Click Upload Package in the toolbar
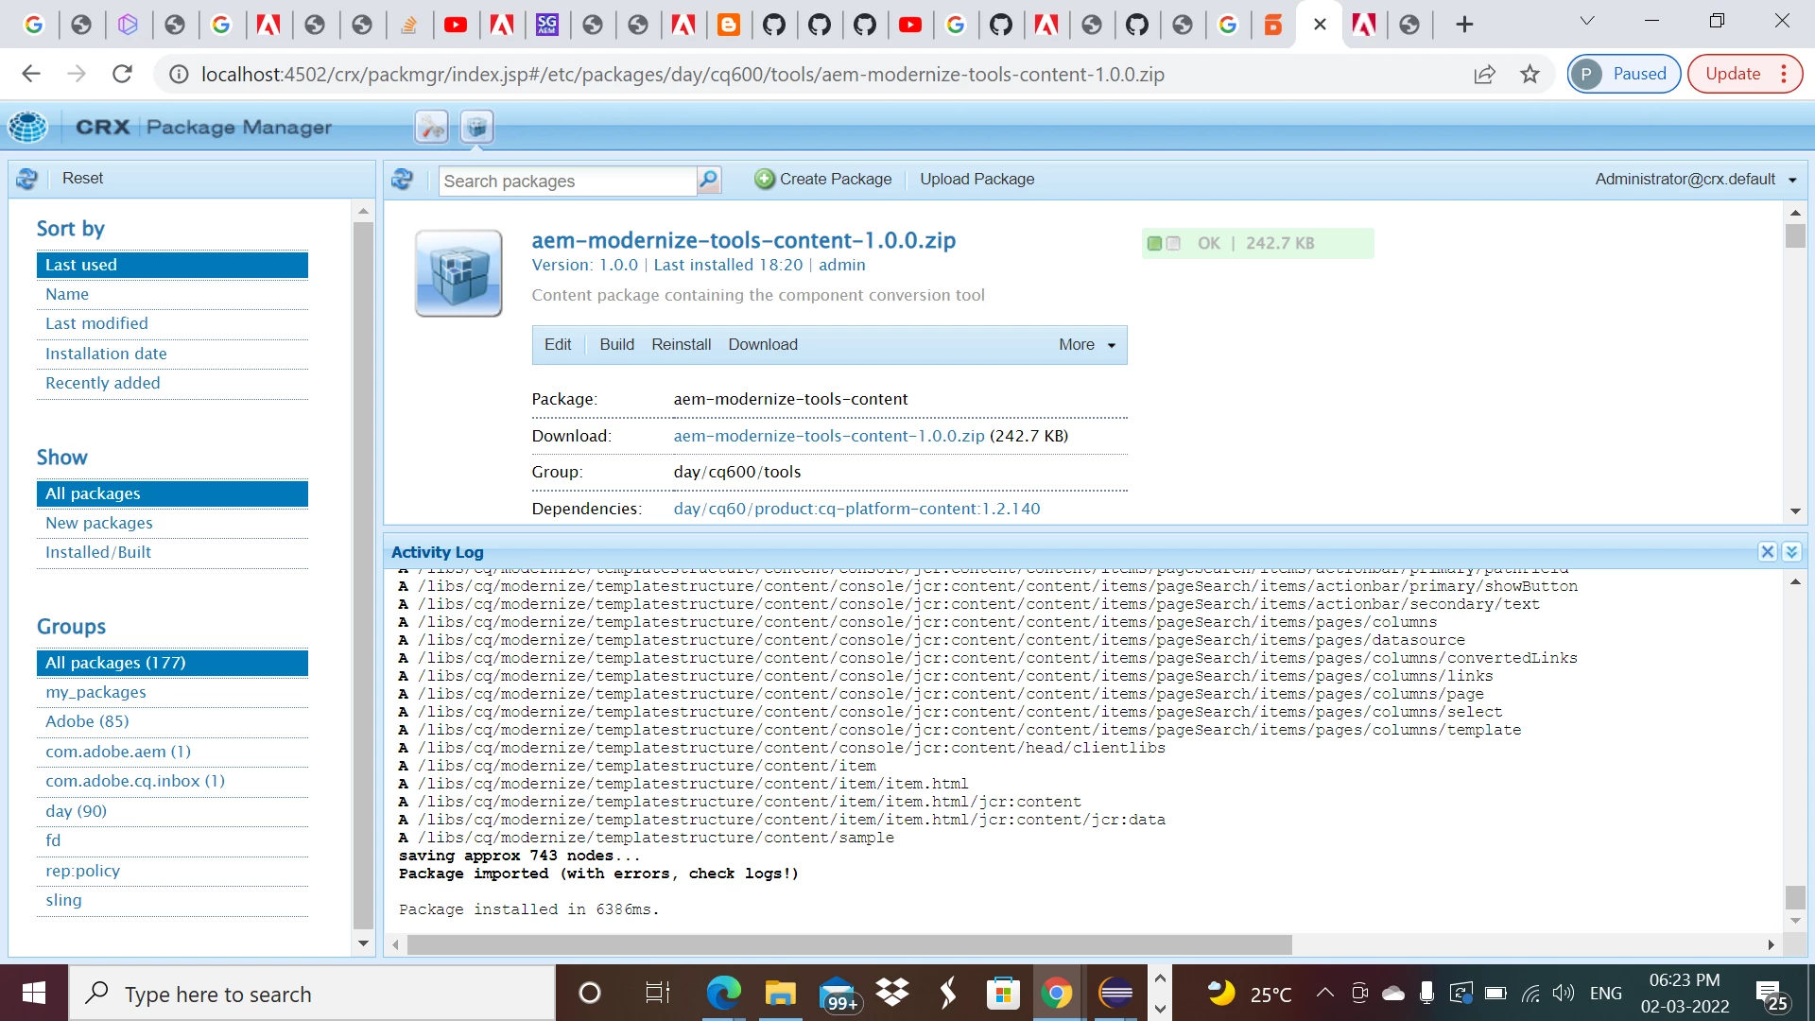The image size is (1815, 1021). [x=977, y=180]
